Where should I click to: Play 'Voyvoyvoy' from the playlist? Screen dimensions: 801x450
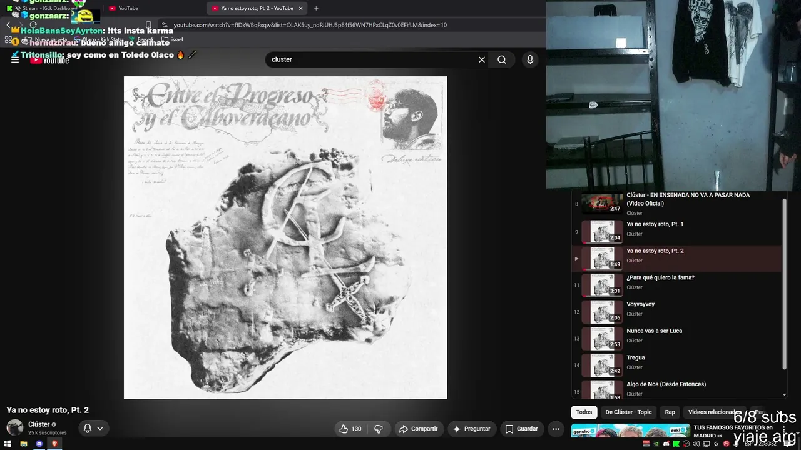pyautogui.click(x=640, y=304)
